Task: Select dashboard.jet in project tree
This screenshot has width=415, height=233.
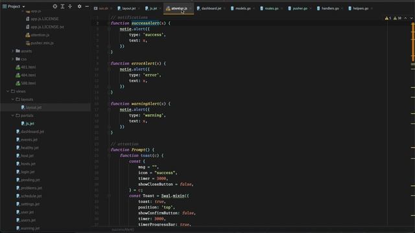Action: (30, 131)
